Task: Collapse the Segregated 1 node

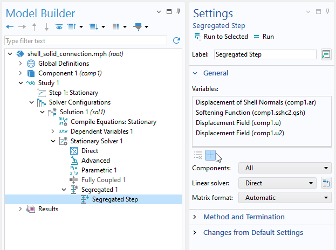Action: (x=64, y=190)
